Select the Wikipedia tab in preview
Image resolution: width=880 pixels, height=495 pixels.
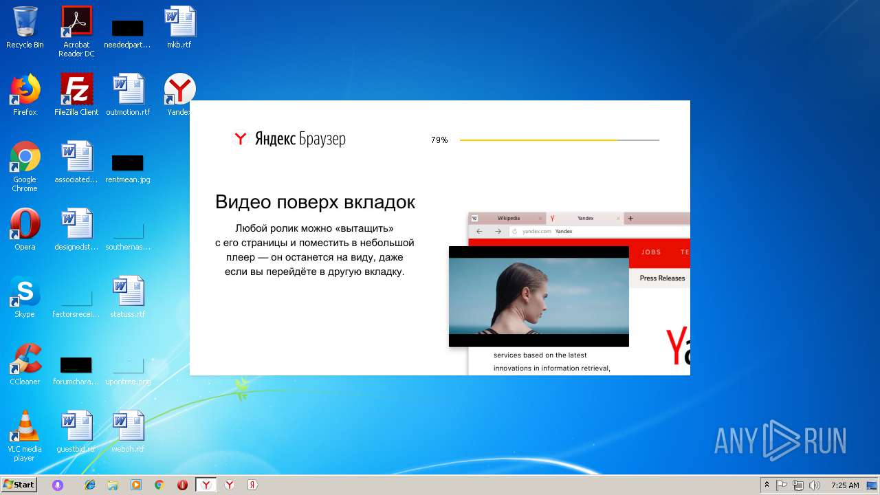click(507, 218)
